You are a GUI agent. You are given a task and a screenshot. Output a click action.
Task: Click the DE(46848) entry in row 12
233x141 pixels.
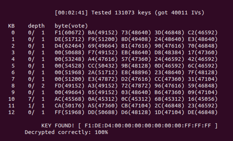tap(203, 112)
